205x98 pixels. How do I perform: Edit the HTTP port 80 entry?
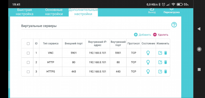(x=160, y=62)
